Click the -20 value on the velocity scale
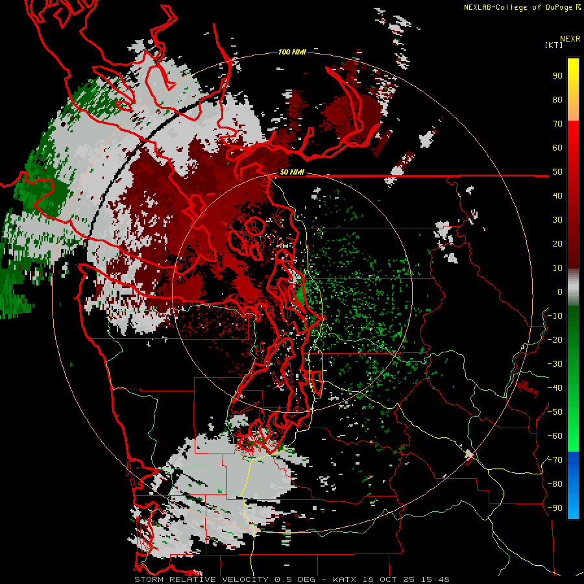The width and height of the screenshot is (584, 584). click(x=555, y=339)
